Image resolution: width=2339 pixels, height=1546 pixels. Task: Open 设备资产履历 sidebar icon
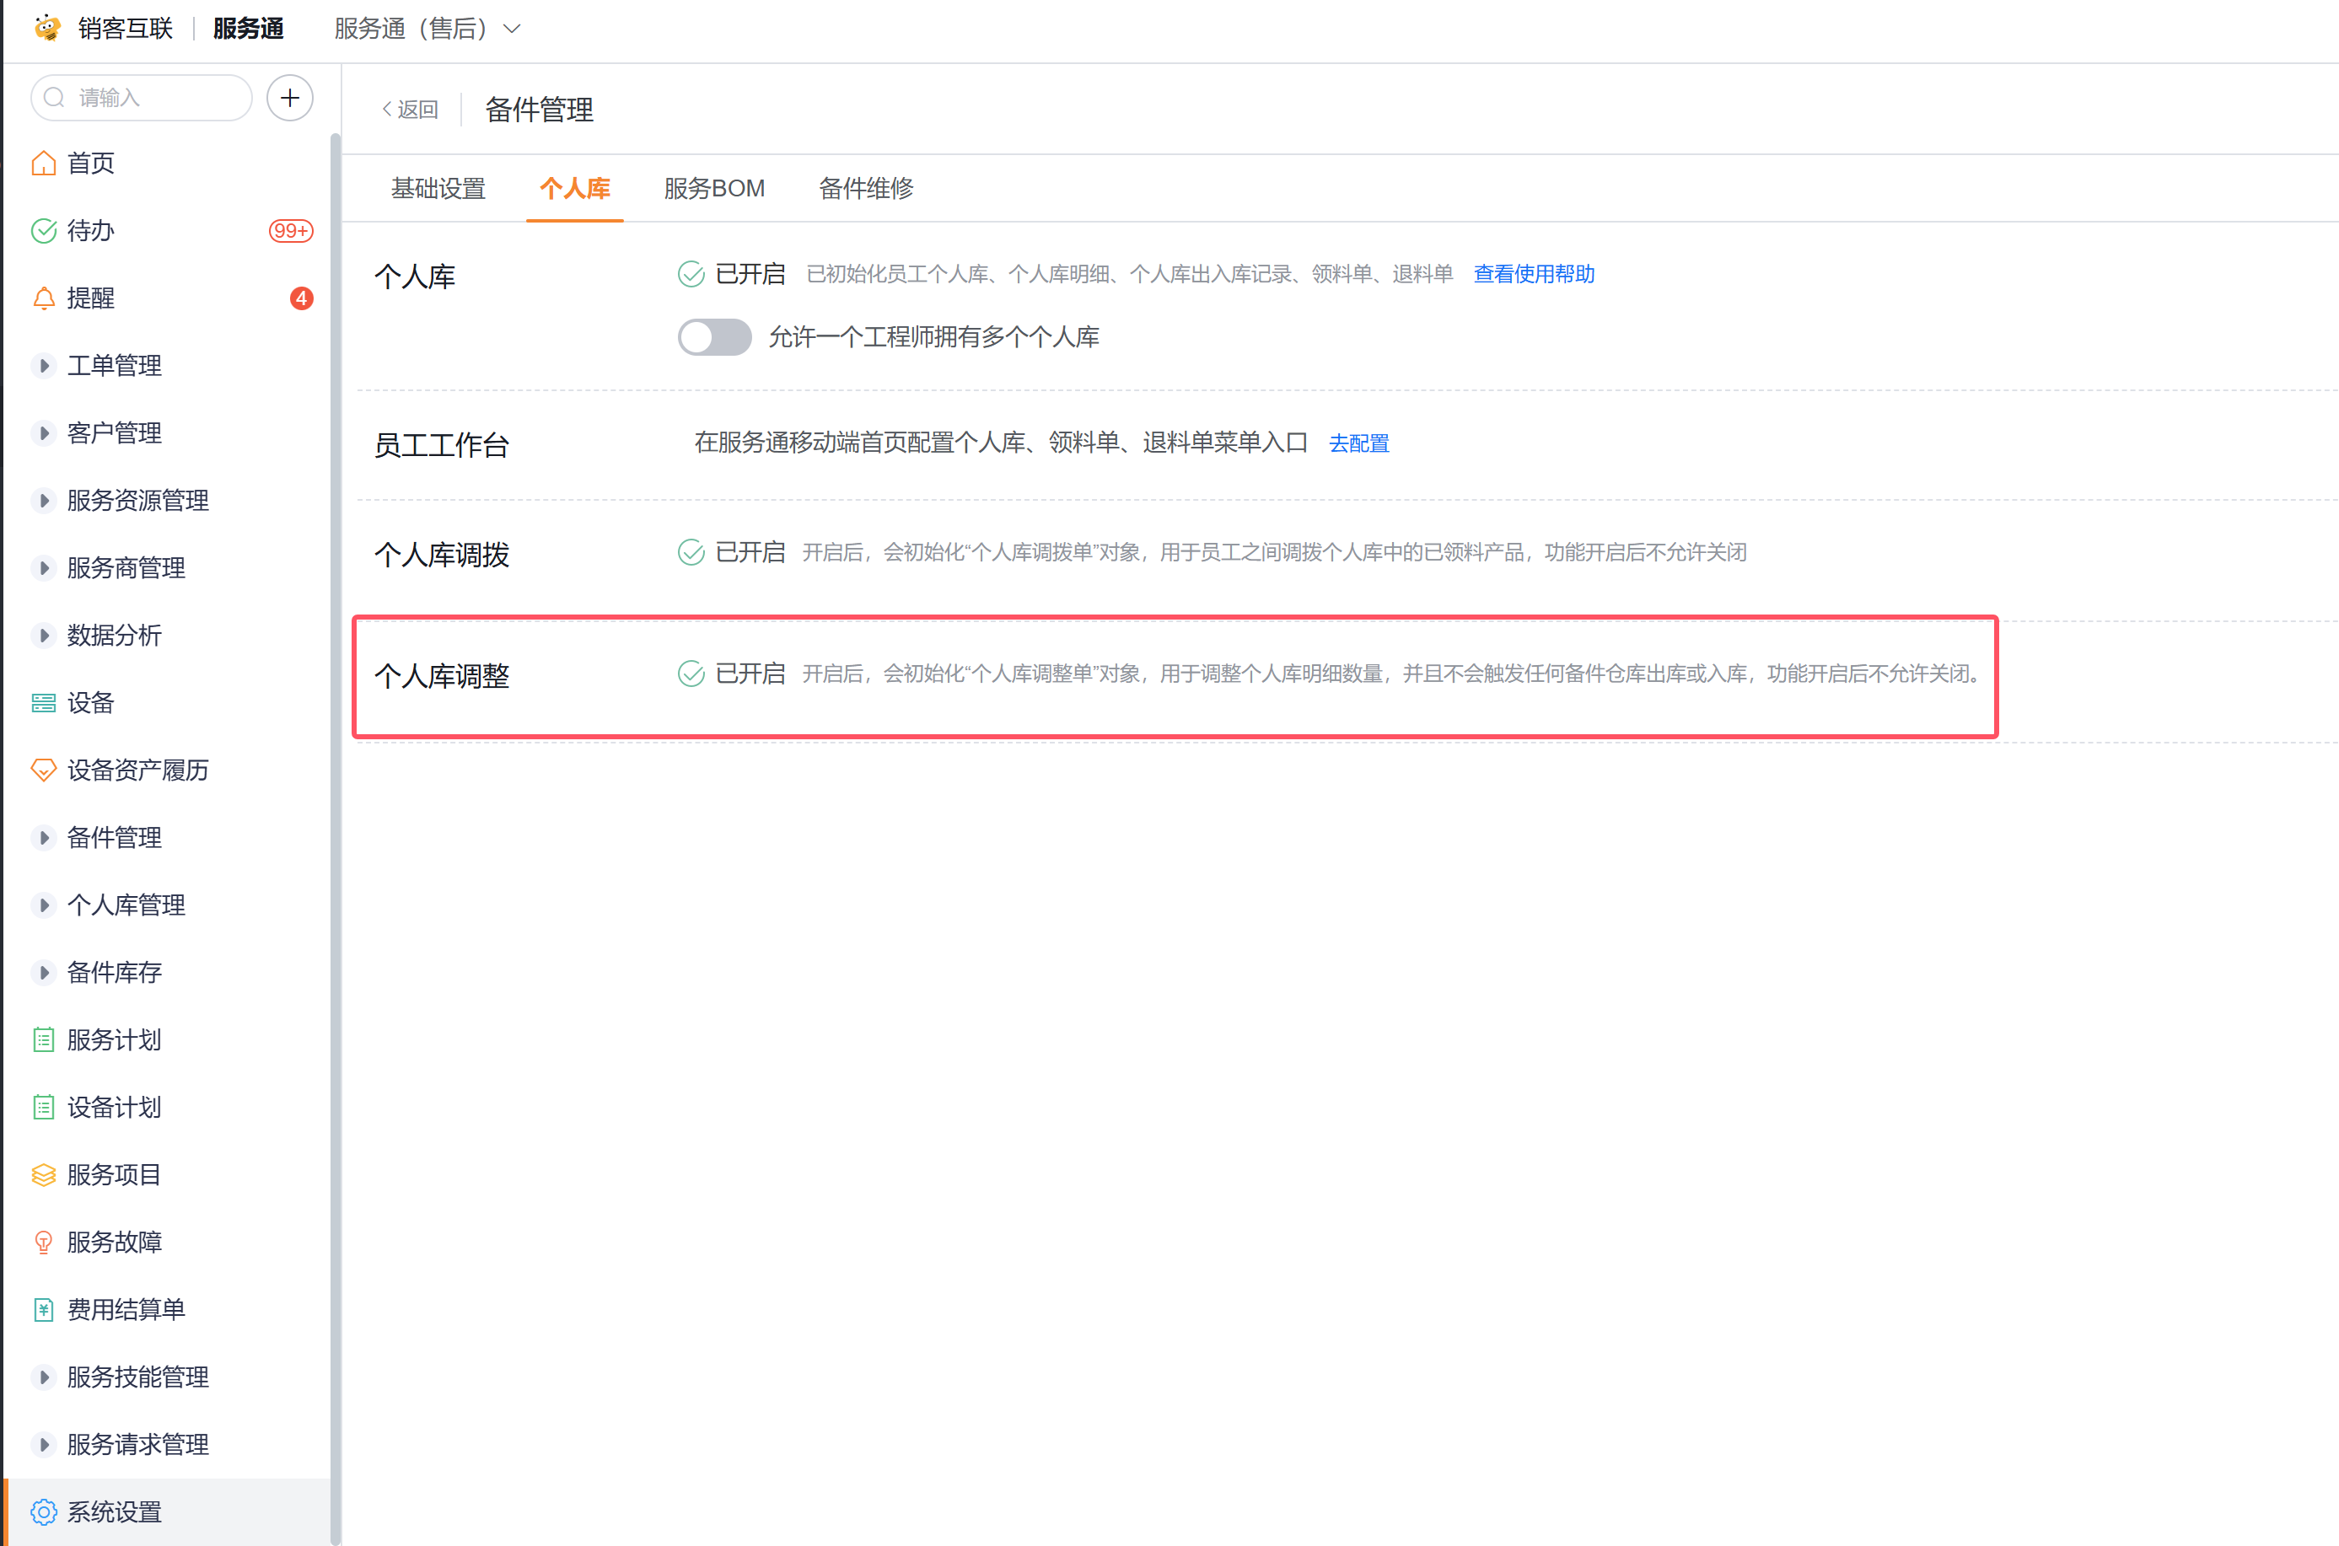[x=43, y=770]
